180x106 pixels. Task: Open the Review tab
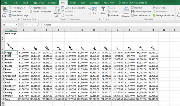pyautogui.click(x=73, y=3)
